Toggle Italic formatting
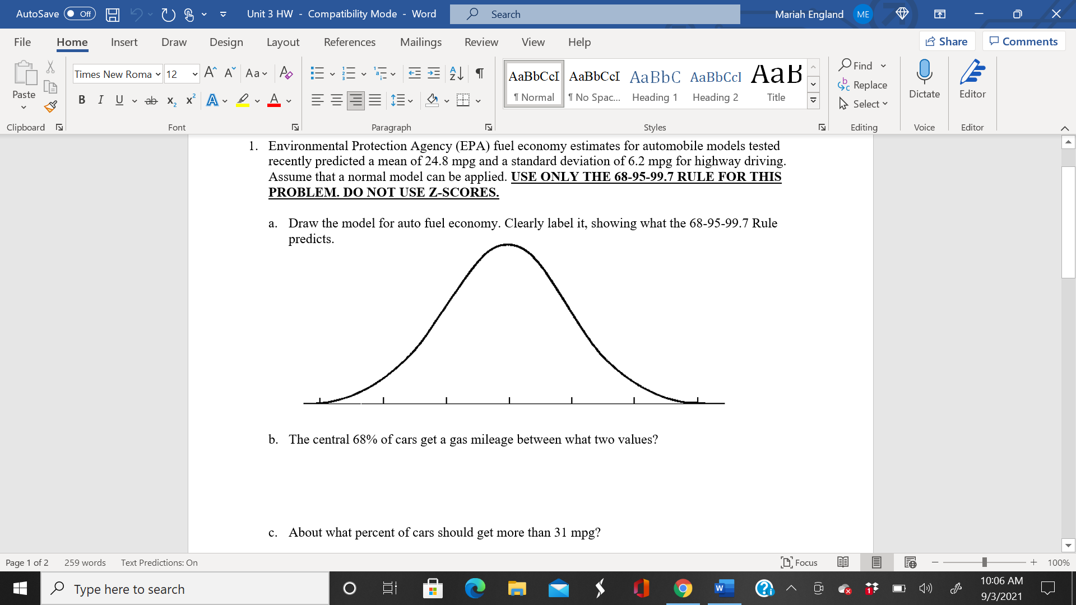Image resolution: width=1076 pixels, height=605 pixels. (x=100, y=100)
